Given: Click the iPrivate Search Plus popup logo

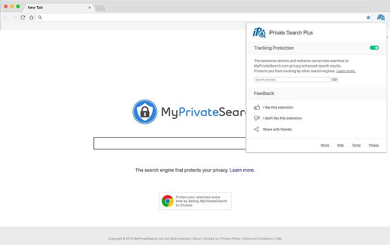Looking at the screenshot, I should 259,32.
